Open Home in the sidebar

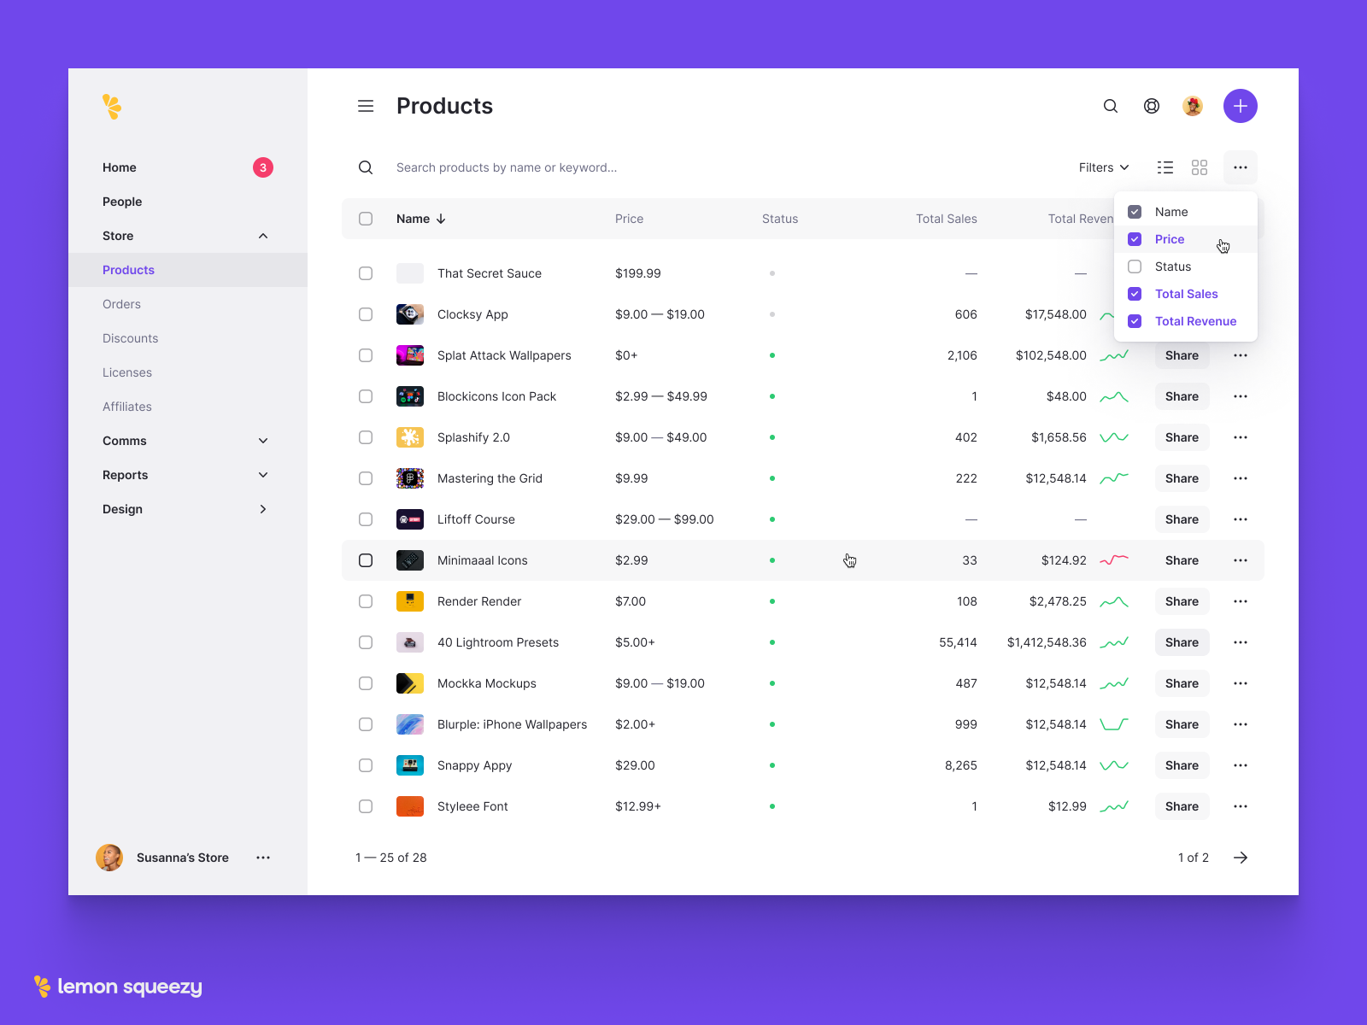click(120, 167)
